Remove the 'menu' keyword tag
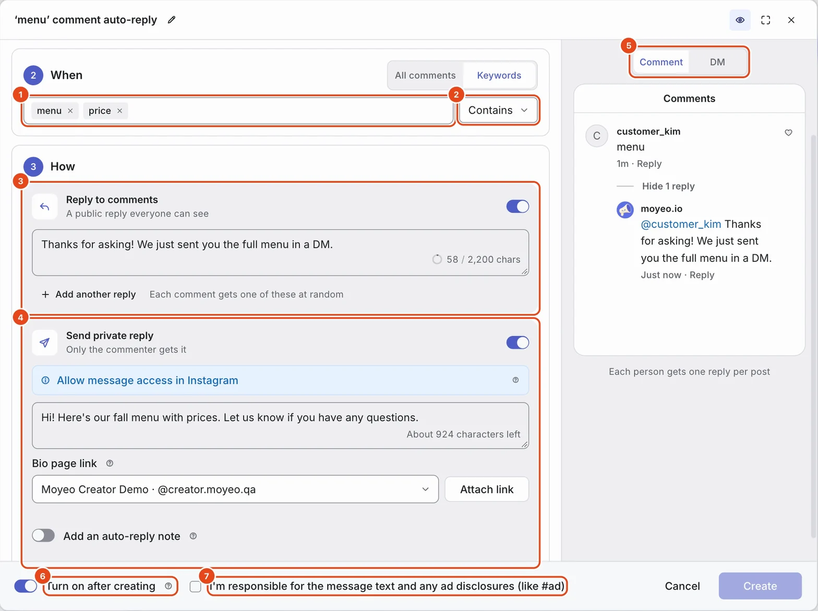Image resolution: width=818 pixels, height=611 pixels. [x=70, y=111]
